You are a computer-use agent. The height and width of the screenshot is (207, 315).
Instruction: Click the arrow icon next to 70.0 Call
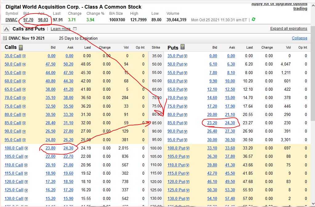click(x=24, y=98)
